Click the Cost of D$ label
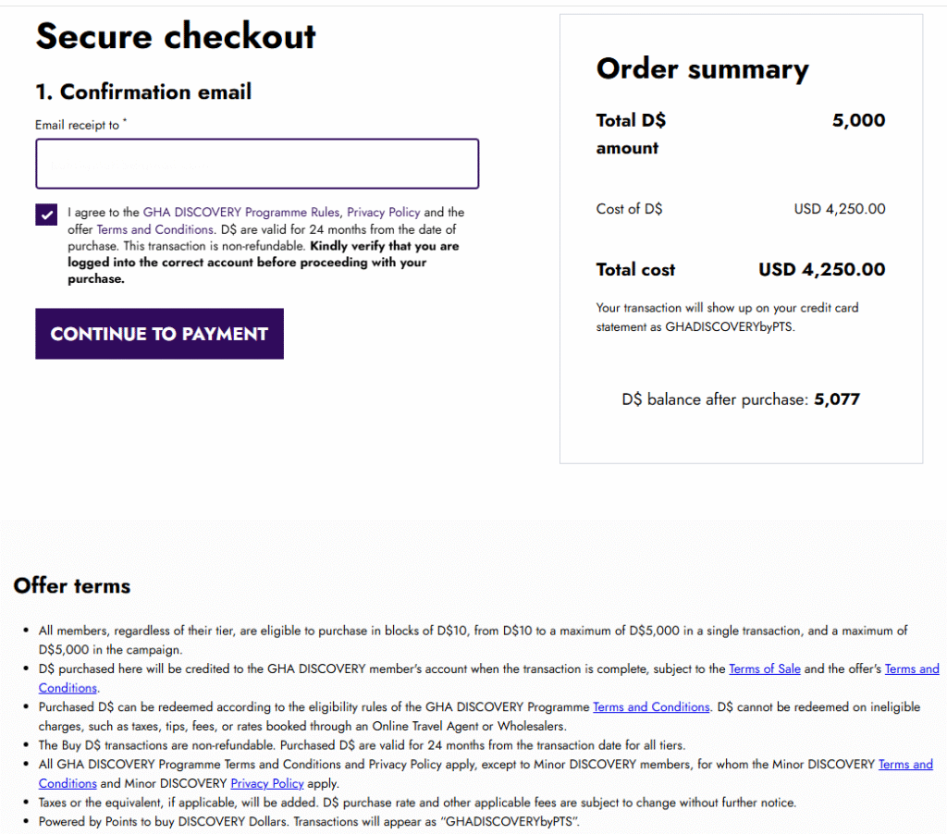947x834 pixels. (x=629, y=209)
